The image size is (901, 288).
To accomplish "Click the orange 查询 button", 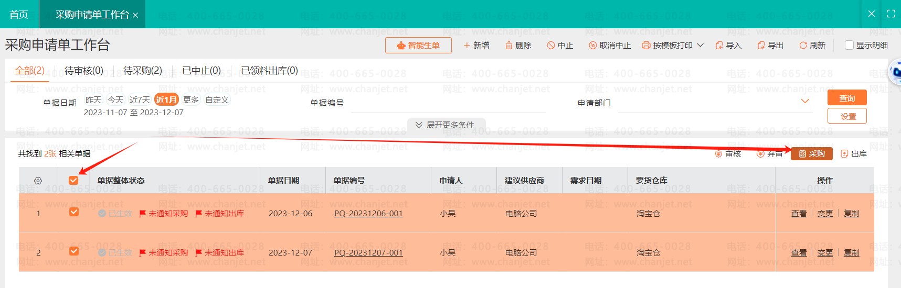I will [846, 98].
